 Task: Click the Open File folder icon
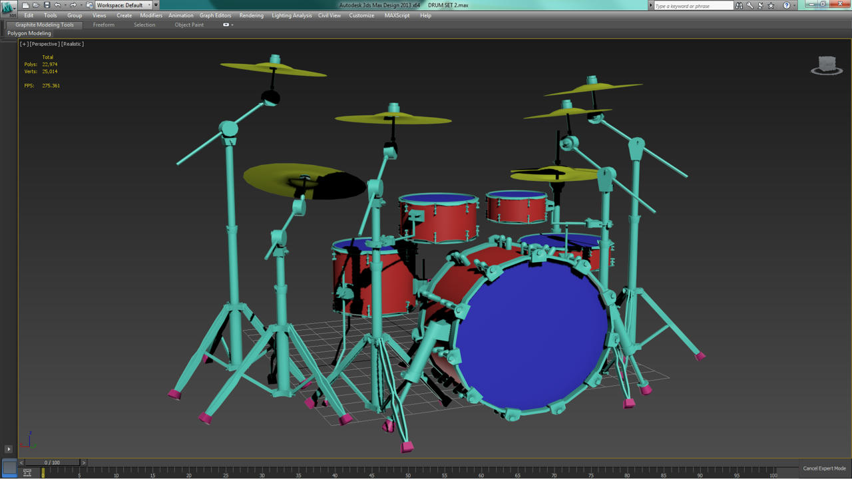36,5
